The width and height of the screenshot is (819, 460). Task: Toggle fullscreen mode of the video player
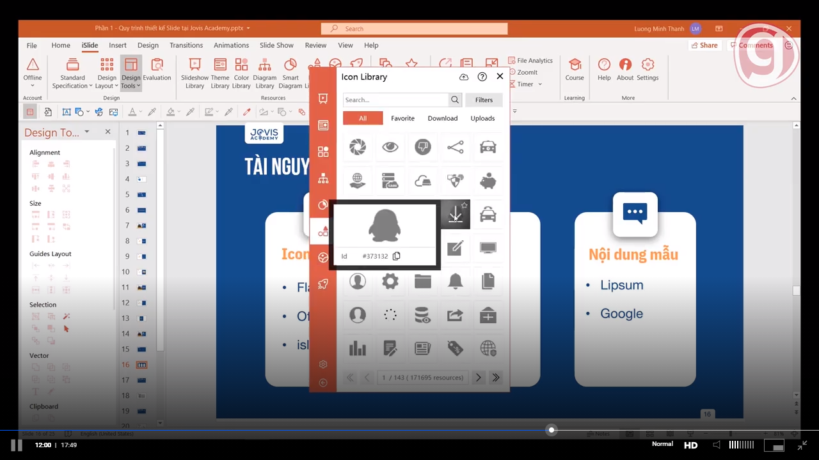pos(804,445)
